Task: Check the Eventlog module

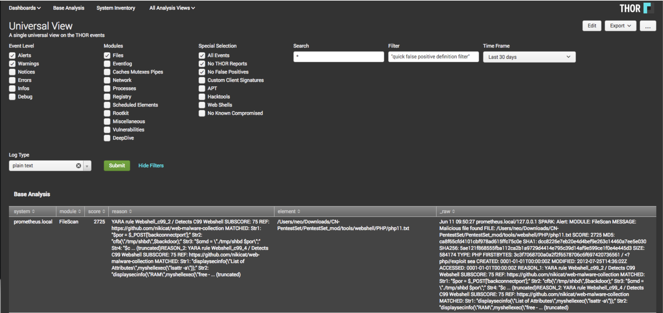Action: tap(107, 64)
